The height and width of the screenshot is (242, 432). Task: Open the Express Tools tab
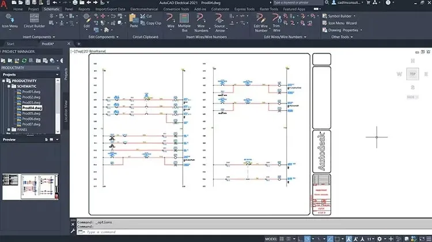(x=244, y=9)
